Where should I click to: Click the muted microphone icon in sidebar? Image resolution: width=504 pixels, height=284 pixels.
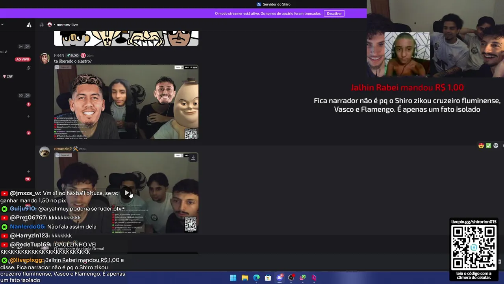tap(28, 68)
